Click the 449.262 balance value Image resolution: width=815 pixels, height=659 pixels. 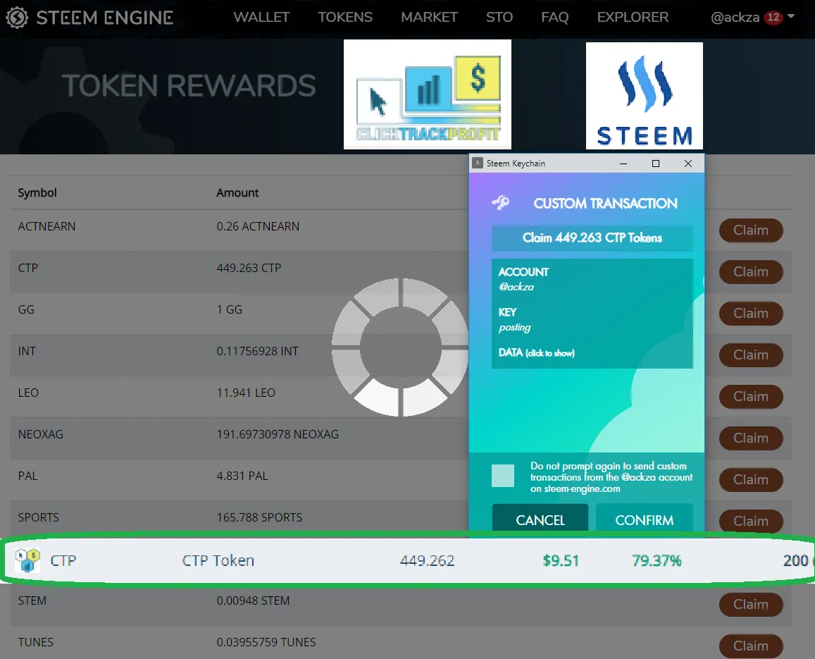tap(428, 561)
